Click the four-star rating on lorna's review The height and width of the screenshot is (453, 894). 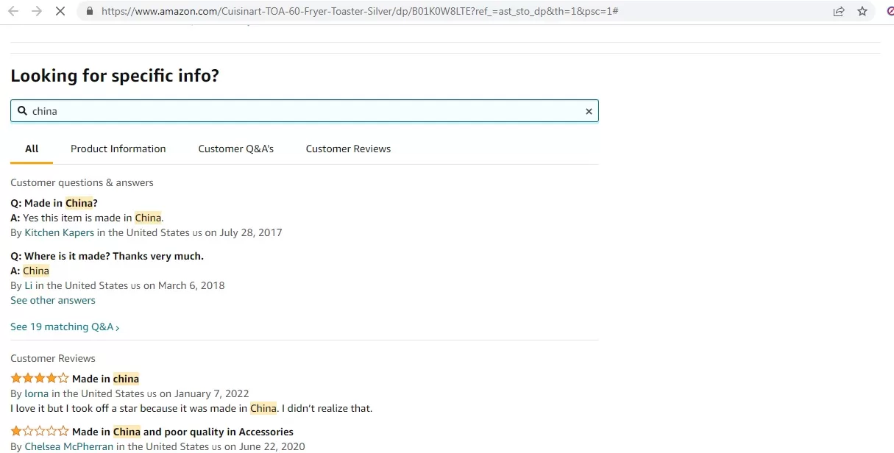[x=40, y=379]
